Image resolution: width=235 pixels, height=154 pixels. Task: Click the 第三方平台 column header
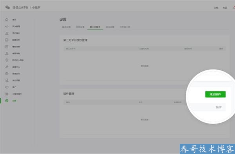click(x=71, y=49)
